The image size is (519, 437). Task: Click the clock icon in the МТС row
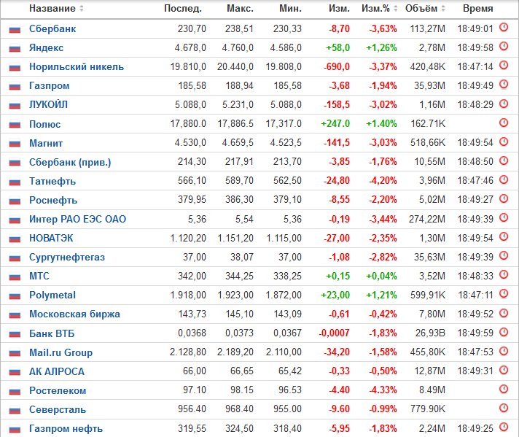(504, 274)
